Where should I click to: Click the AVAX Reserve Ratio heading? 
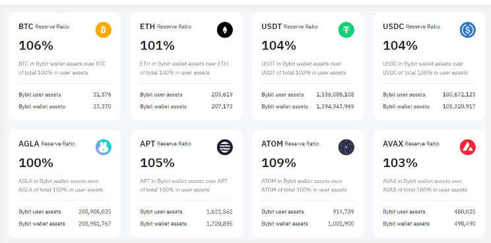point(411,144)
